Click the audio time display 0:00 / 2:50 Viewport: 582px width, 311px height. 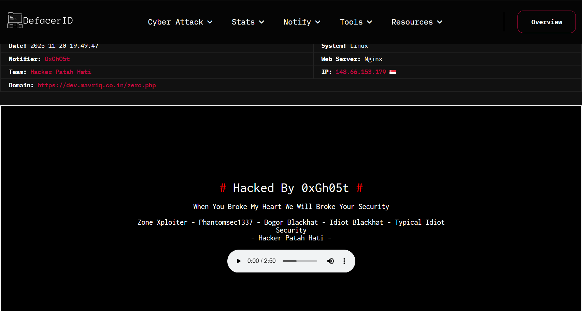261,261
